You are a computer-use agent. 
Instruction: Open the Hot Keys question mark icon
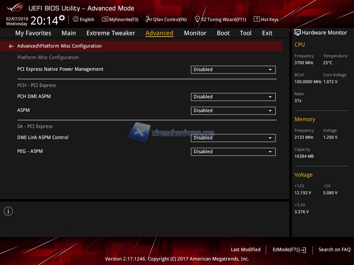pyautogui.click(x=257, y=19)
